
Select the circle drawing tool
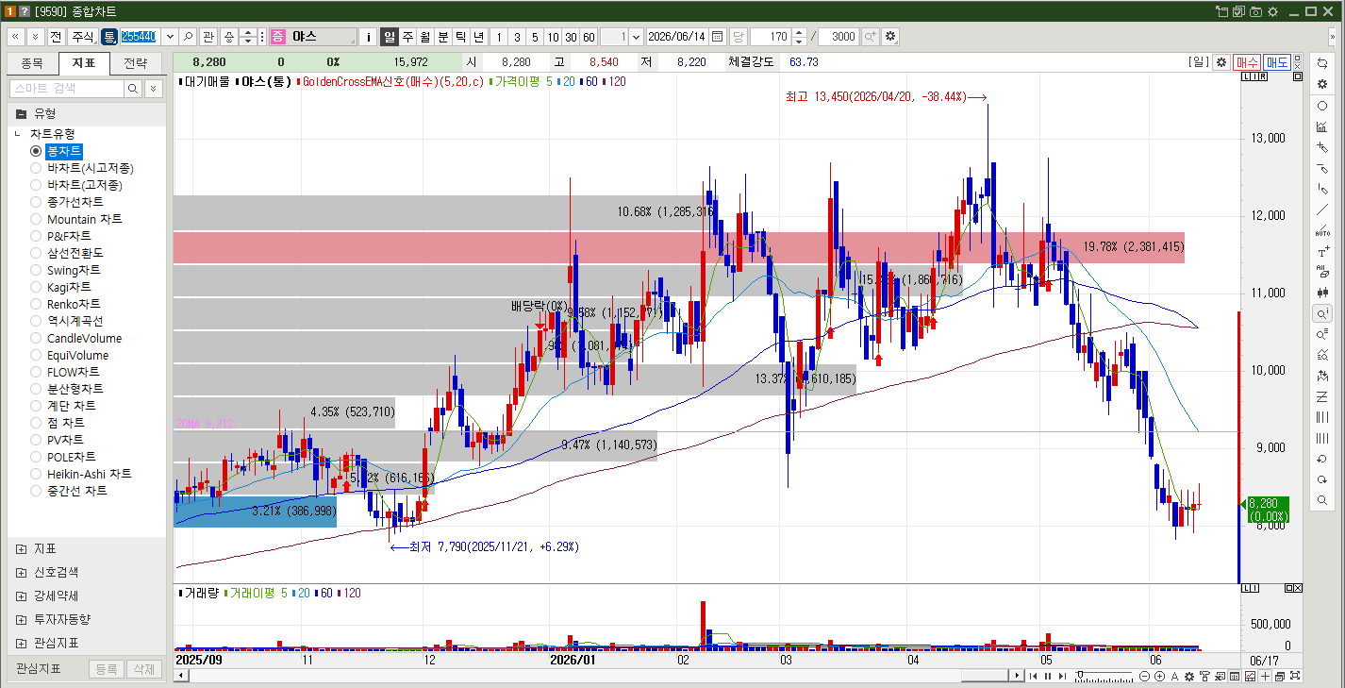(1322, 106)
